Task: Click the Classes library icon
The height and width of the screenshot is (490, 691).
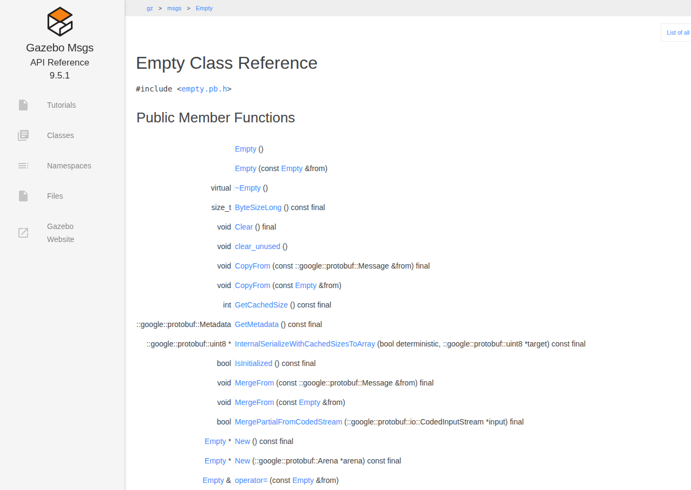Action: (x=23, y=135)
